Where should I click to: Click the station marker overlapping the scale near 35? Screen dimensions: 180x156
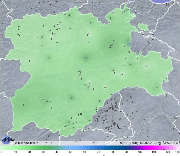pyautogui.click(x=49, y=147)
